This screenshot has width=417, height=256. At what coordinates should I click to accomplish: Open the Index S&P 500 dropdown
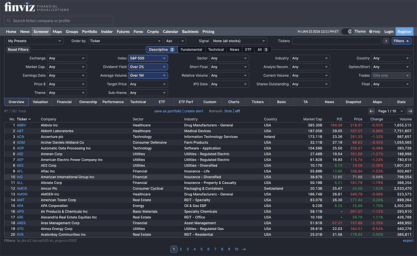click(148, 58)
